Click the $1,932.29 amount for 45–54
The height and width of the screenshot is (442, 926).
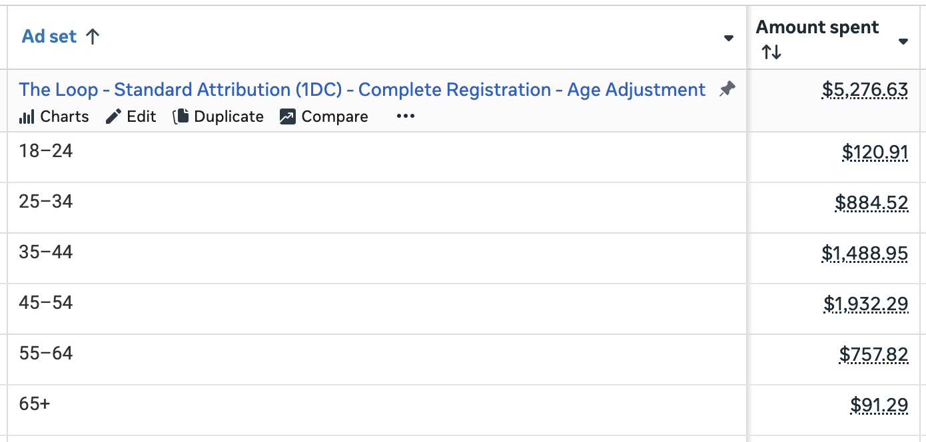865,304
